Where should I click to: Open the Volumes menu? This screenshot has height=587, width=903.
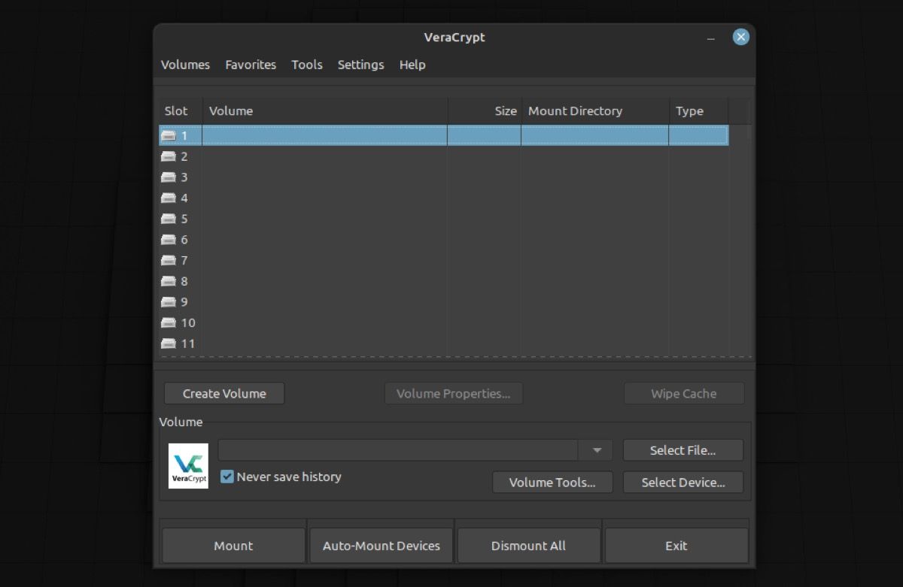pos(184,65)
